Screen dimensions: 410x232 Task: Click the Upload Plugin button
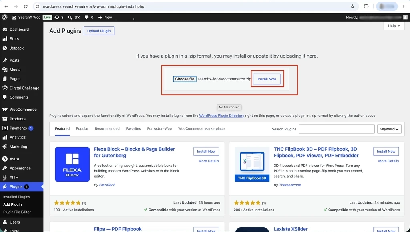(x=99, y=31)
